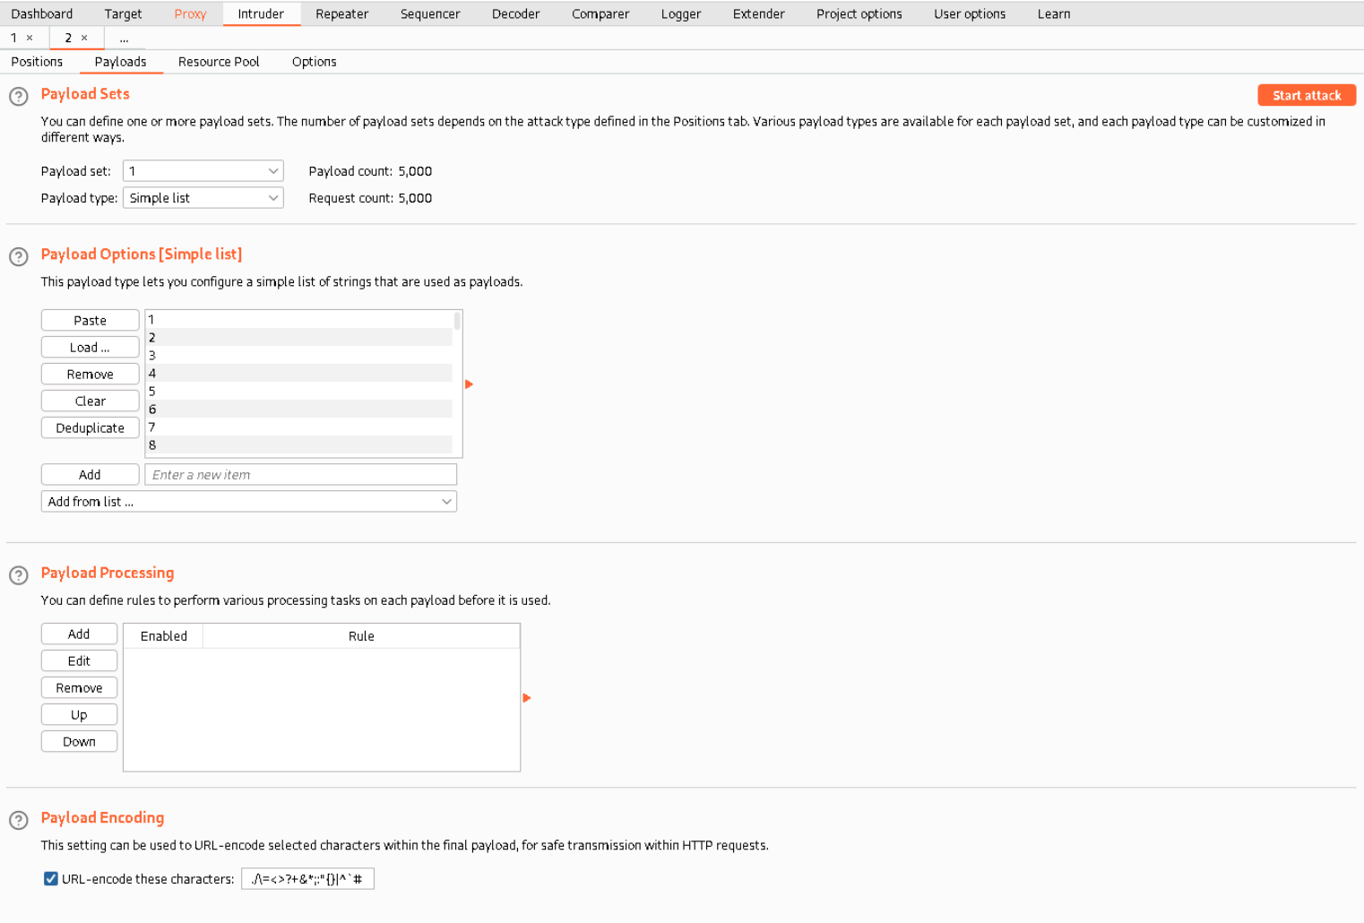
Task: Click Add button in Payload Processing
Action: [x=79, y=634]
